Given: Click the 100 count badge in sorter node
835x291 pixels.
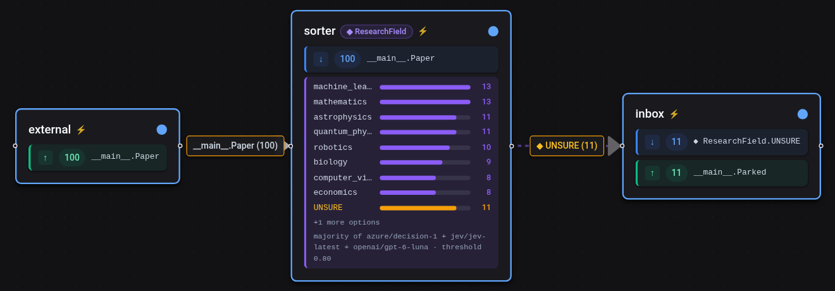Looking at the screenshot, I should coord(347,59).
